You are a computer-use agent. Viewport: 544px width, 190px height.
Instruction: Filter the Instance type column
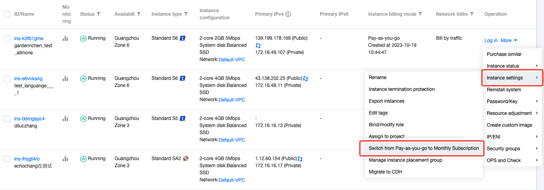(186, 14)
